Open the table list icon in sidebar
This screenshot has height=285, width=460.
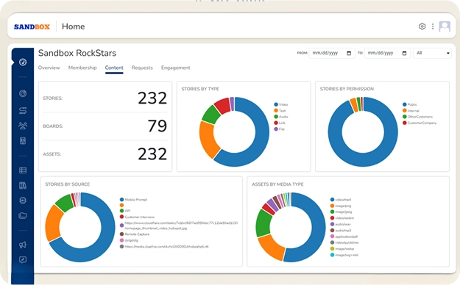23,170
